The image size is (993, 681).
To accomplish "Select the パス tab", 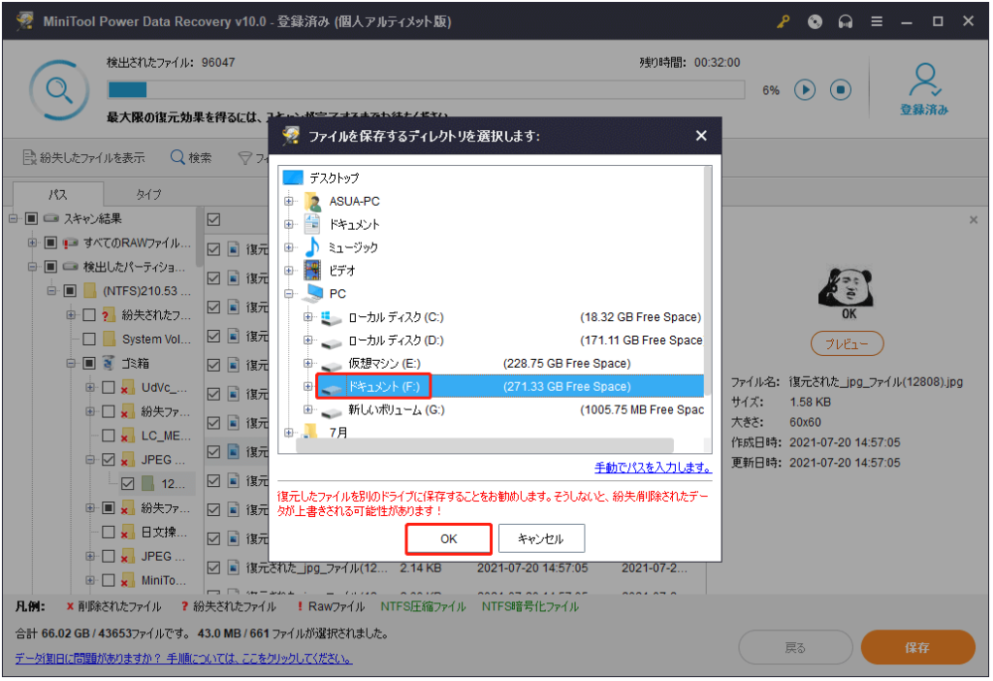I will point(57,194).
